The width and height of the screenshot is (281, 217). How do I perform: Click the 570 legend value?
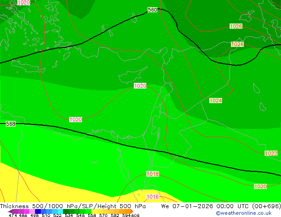coord(103,215)
